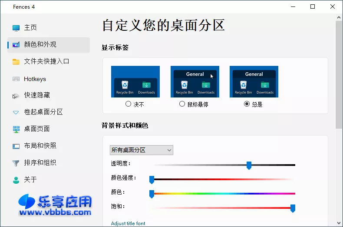Click the vertical scrollbar thumb
343x227 pixels.
point(339,75)
